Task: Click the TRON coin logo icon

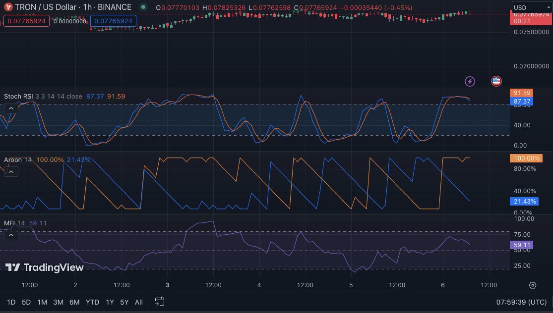Action: [x=8, y=7]
